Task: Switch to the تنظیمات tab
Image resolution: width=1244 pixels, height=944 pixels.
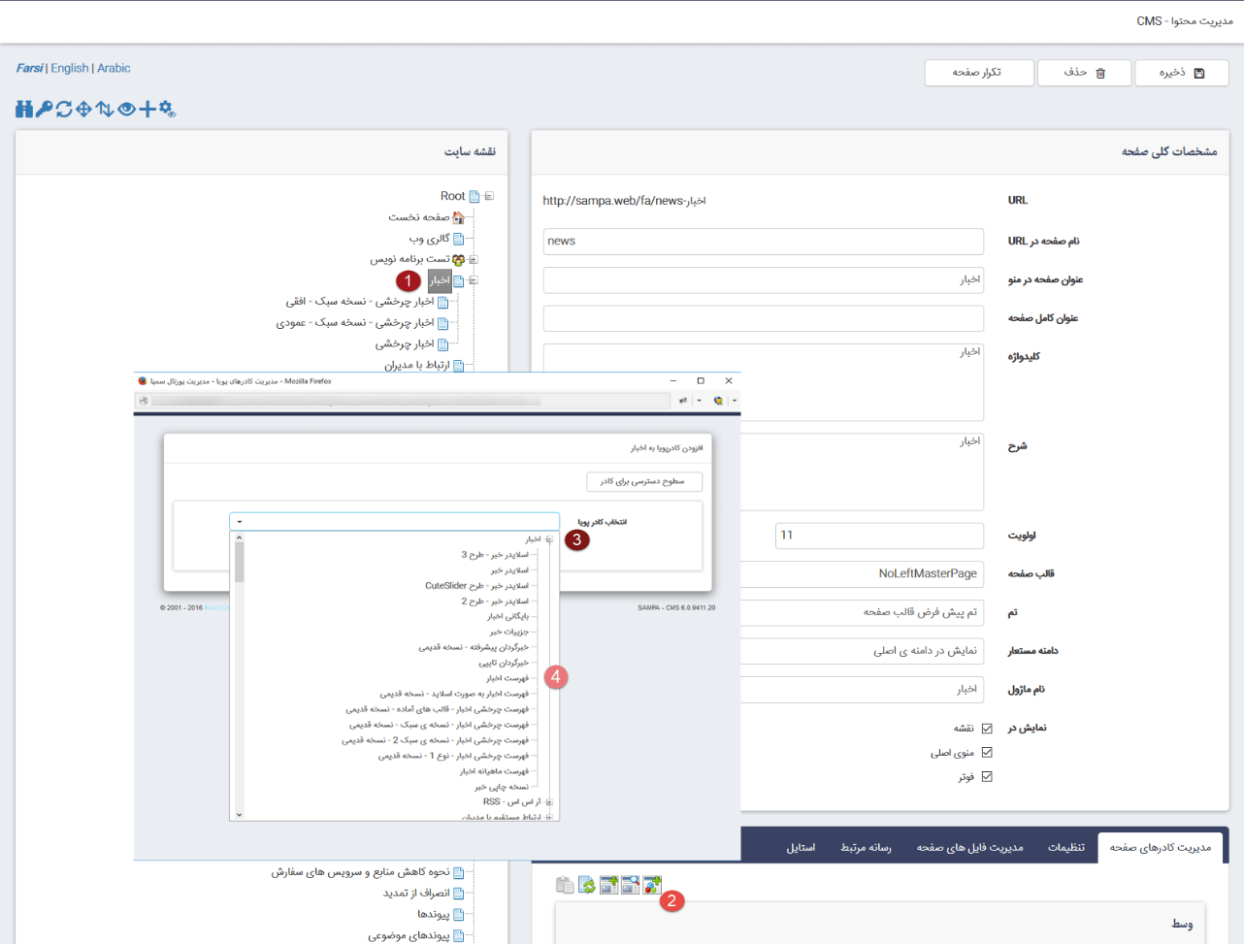Action: click(1065, 847)
